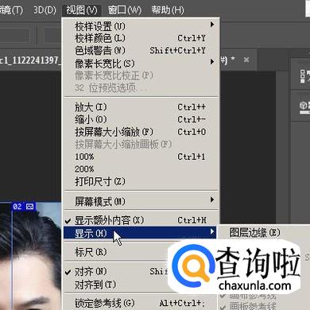Choose 按屏幕大小缩放 command
This screenshot has height=310, width=310.
(140, 132)
